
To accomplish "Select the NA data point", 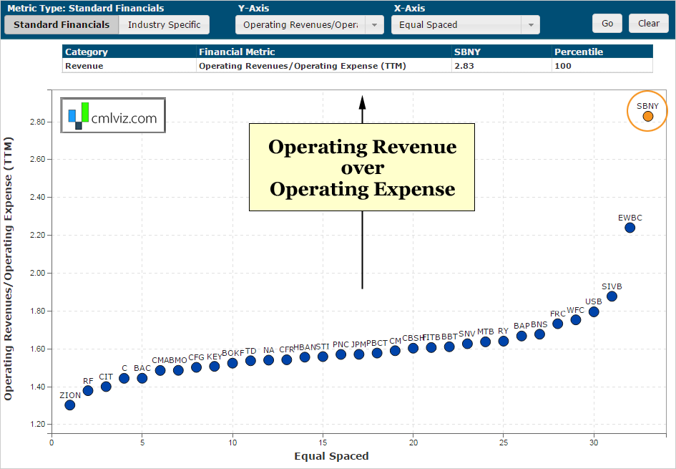I will pyautogui.click(x=268, y=360).
